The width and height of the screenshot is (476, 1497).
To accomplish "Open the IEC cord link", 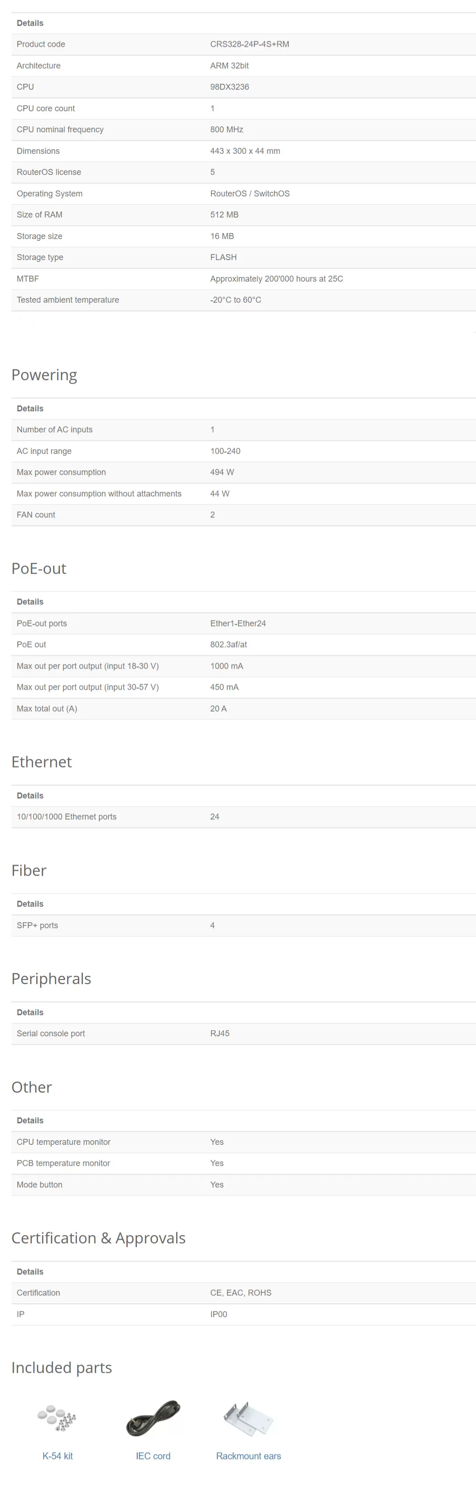I will (x=153, y=1456).
